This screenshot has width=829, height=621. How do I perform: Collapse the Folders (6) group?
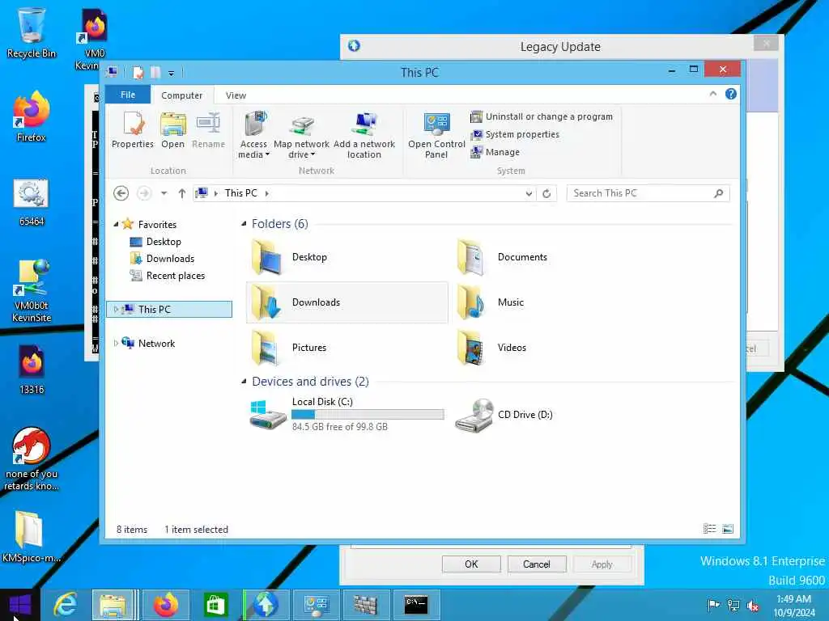point(244,224)
